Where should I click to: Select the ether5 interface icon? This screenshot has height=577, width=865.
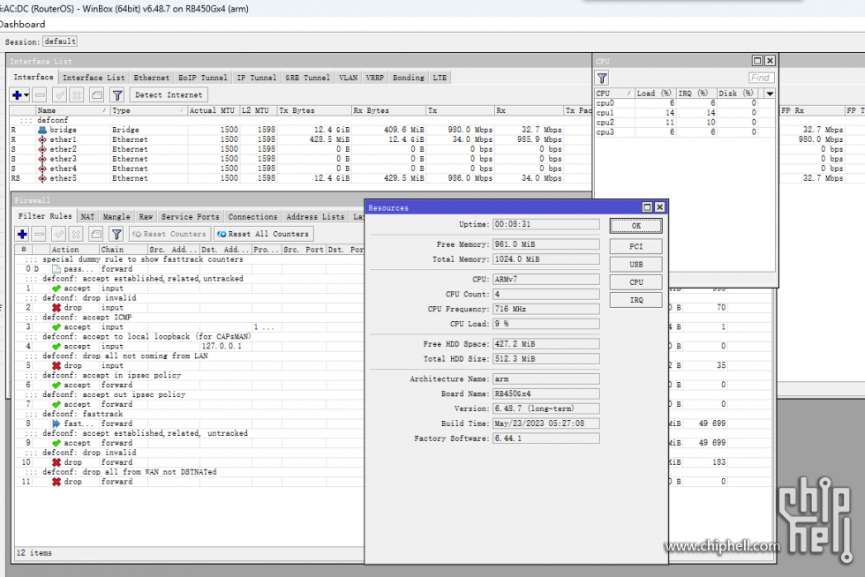coord(42,178)
